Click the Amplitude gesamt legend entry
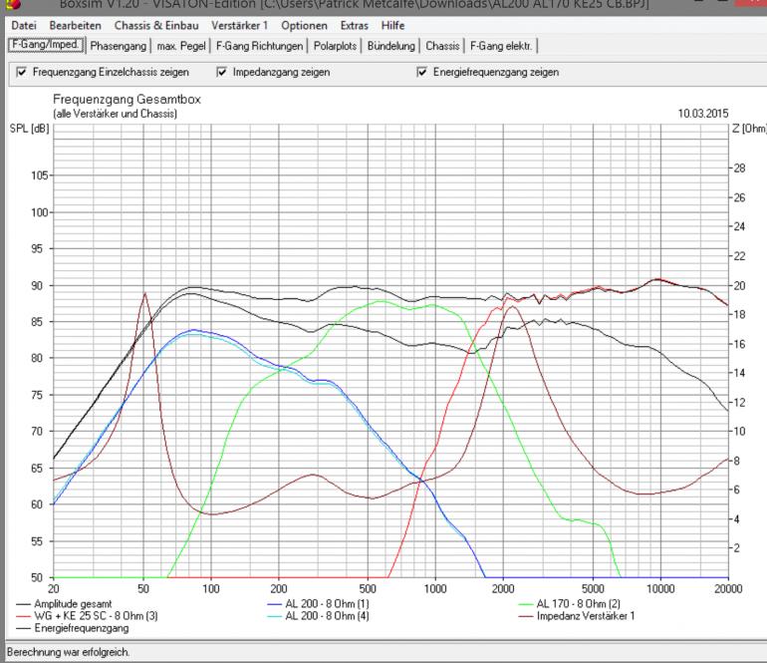The width and height of the screenshot is (767, 663). point(64,604)
